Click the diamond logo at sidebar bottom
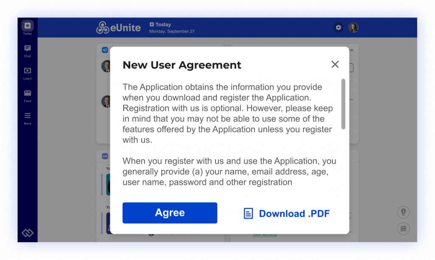The image size is (435, 260). 27,233
